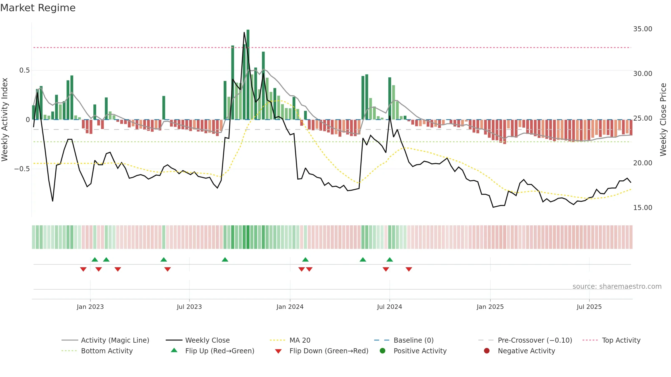This screenshot has height=377, width=671.
Task: Click the 15.00 price axis label
Action: 642,208
